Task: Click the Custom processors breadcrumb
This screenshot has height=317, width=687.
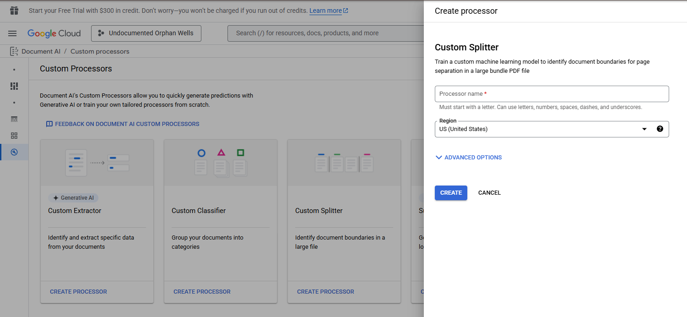Action: coord(100,51)
